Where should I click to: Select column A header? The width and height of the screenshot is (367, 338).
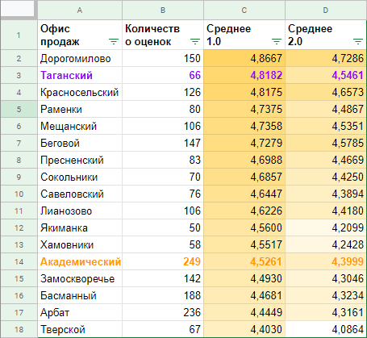pyautogui.click(x=80, y=10)
